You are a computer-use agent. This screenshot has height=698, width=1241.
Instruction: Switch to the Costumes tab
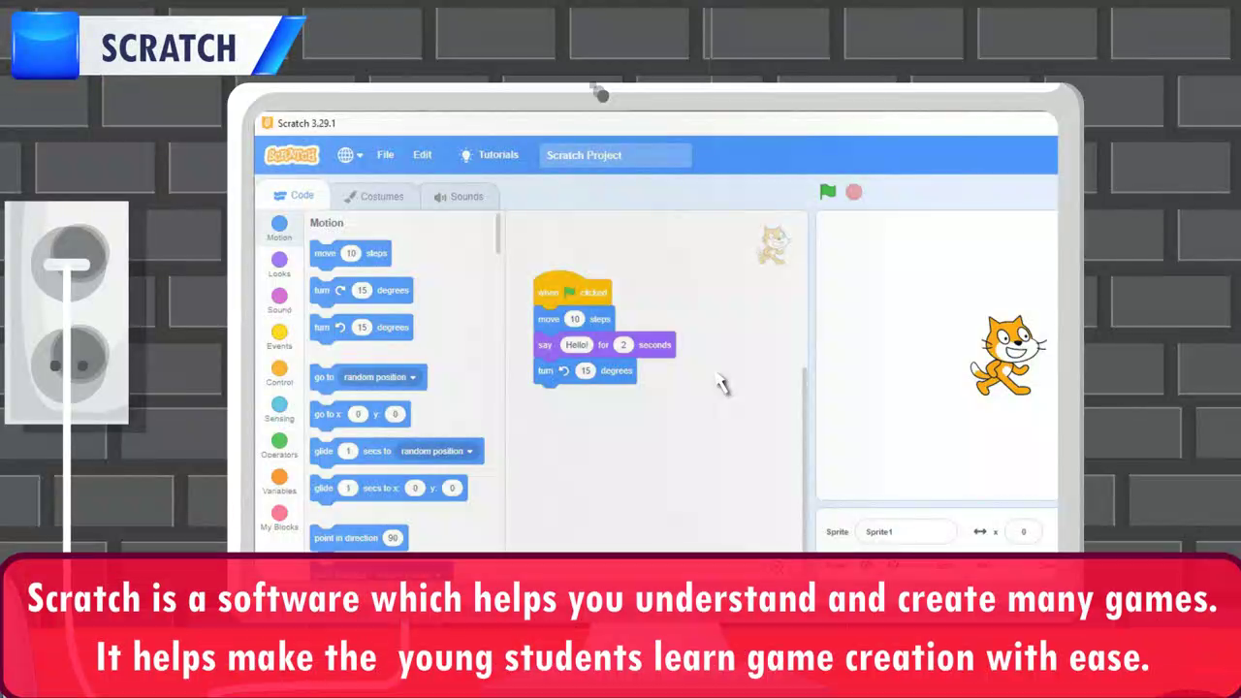[x=373, y=197]
